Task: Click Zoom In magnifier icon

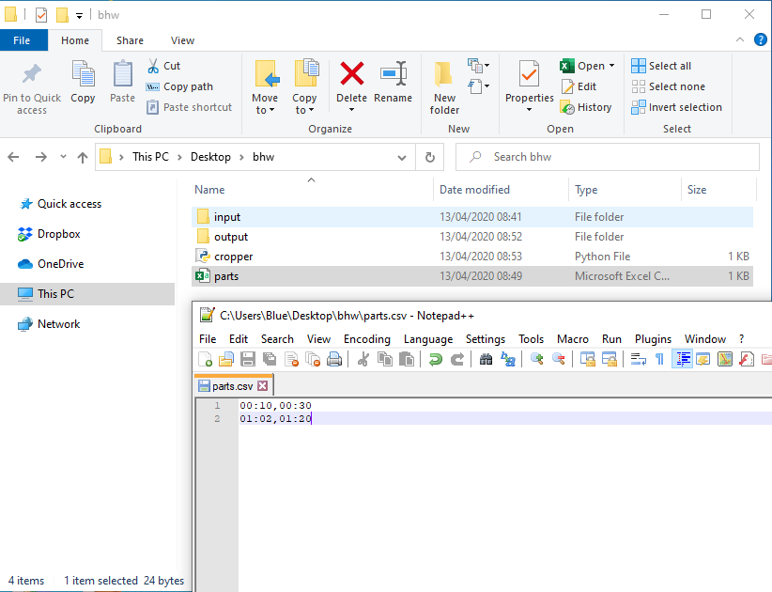Action: click(x=536, y=359)
